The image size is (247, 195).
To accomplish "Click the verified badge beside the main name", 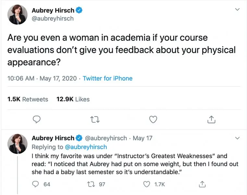I will coord(79,10).
